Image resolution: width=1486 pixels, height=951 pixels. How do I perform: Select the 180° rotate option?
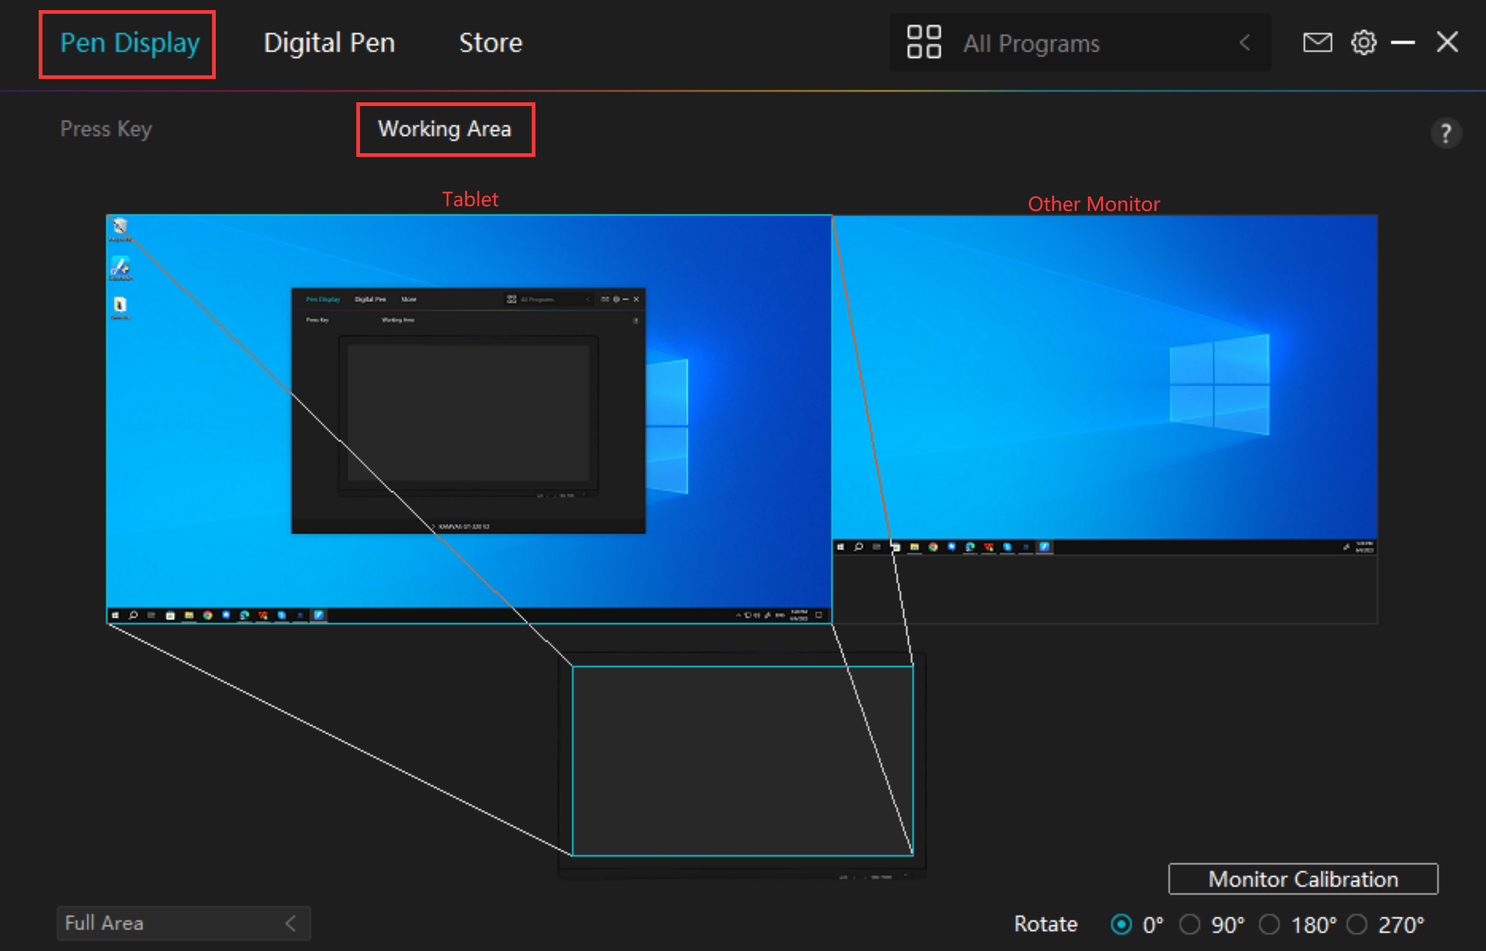[x=1269, y=924]
